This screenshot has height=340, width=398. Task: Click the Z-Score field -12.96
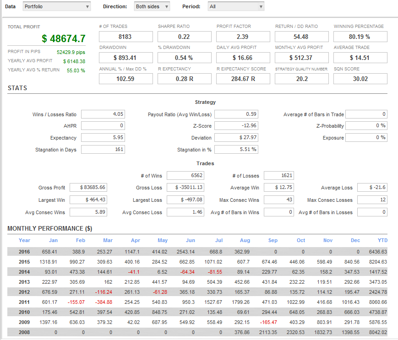236,125
